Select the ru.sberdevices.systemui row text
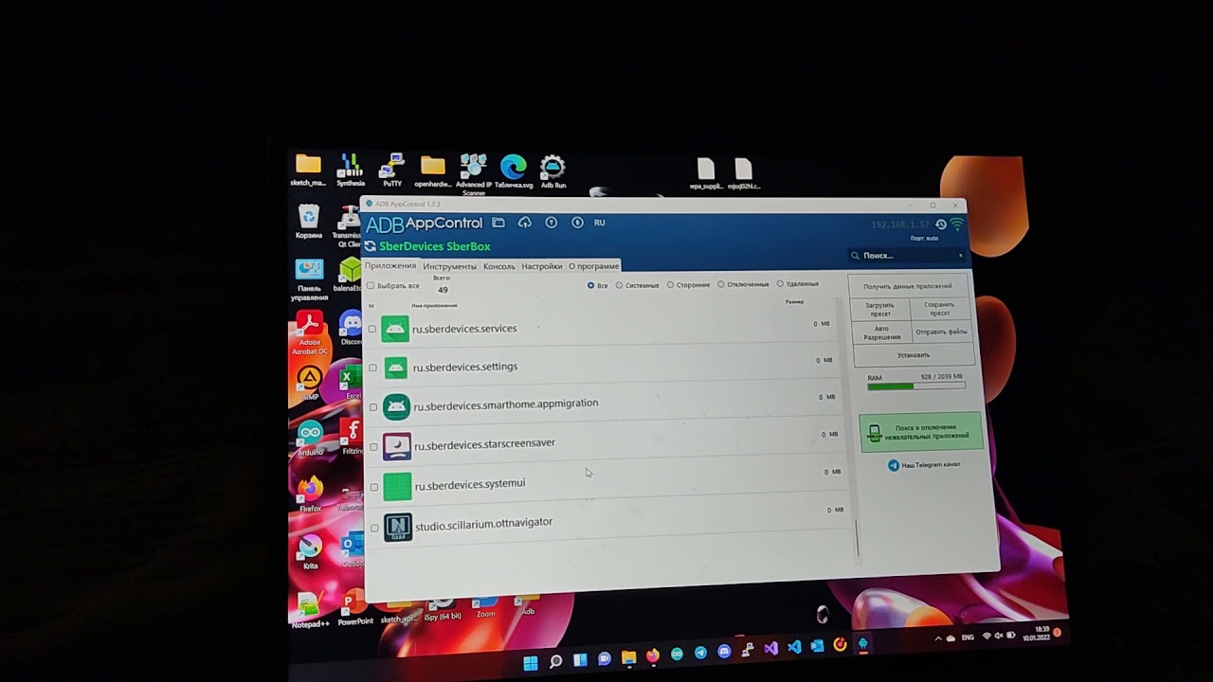The width and height of the screenshot is (1213, 682). pos(470,484)
